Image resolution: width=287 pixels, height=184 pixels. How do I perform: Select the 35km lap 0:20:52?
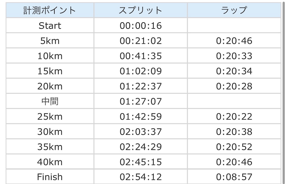click(x=234, y=147)
